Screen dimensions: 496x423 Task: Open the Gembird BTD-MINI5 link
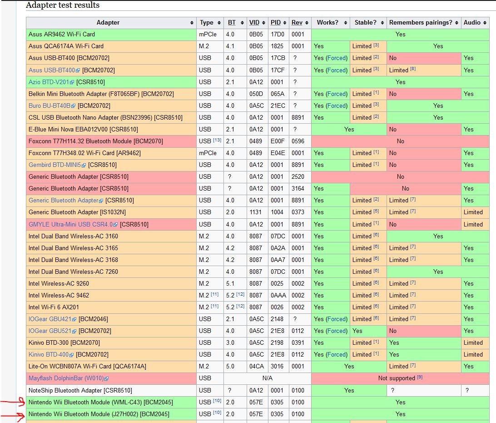point(57,165)
